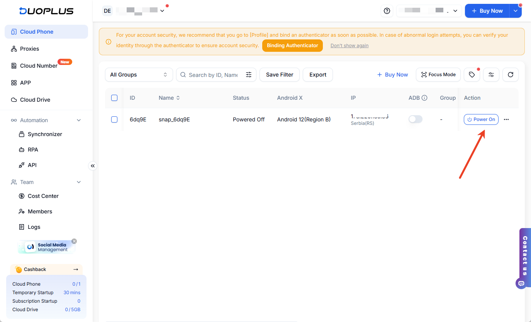Go to the Proxies sidebar item
Viewport: 531px width, 322px height.
tap(29, 49)
